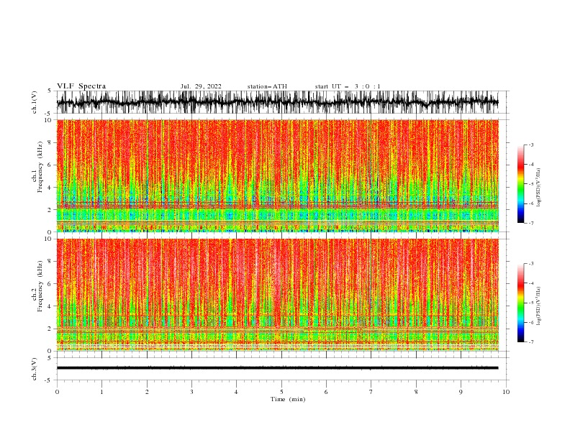Viewport: 570px width, 440px height.
Task: Click time axis tick label "8"
Action: pos(416,392)
